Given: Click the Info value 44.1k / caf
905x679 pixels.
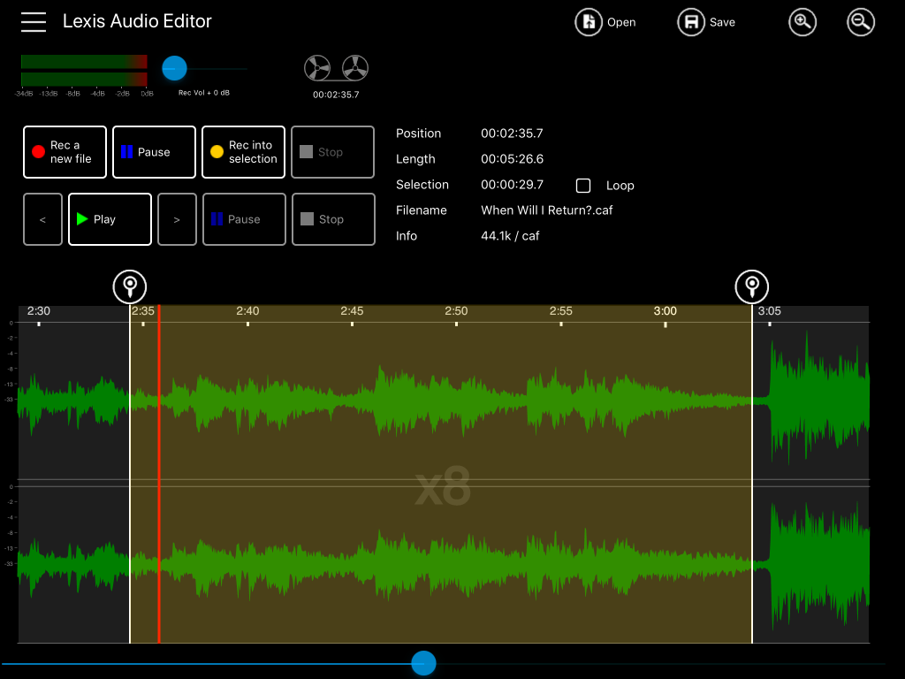Looking at the screenshot, I should (510, 235).
